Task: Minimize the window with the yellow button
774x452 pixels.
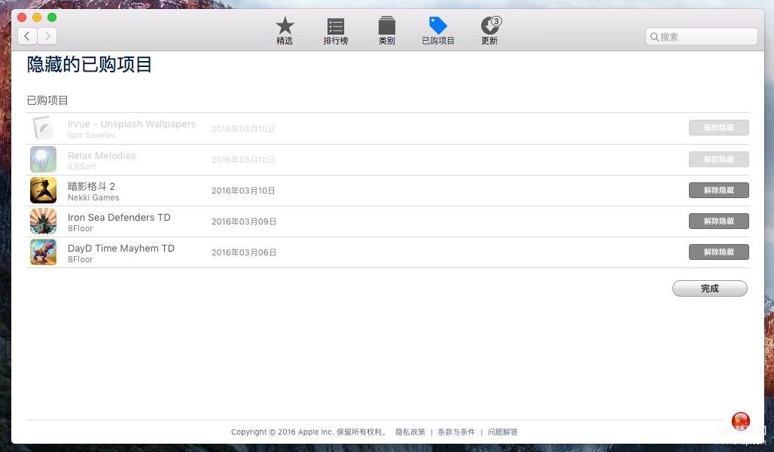Action: 37,18
